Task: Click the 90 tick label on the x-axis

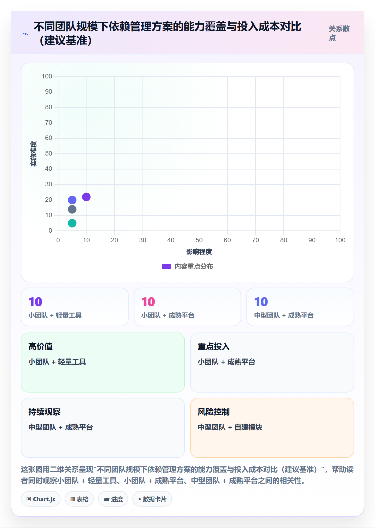Action: (312, 240)
